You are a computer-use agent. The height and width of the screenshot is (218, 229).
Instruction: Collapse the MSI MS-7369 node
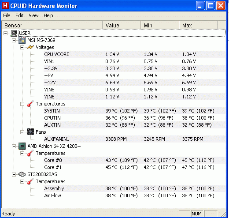click(x=14, y=40)
